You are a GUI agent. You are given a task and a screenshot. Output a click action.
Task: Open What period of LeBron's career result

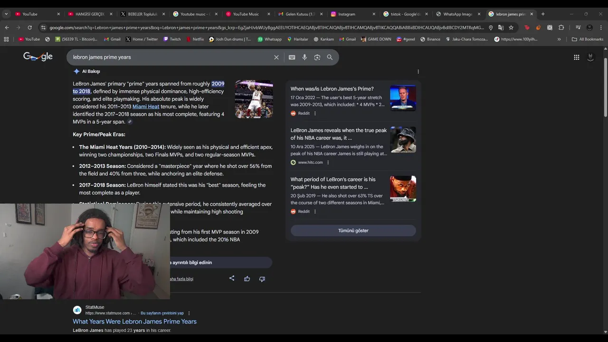(x=333, y=183)
